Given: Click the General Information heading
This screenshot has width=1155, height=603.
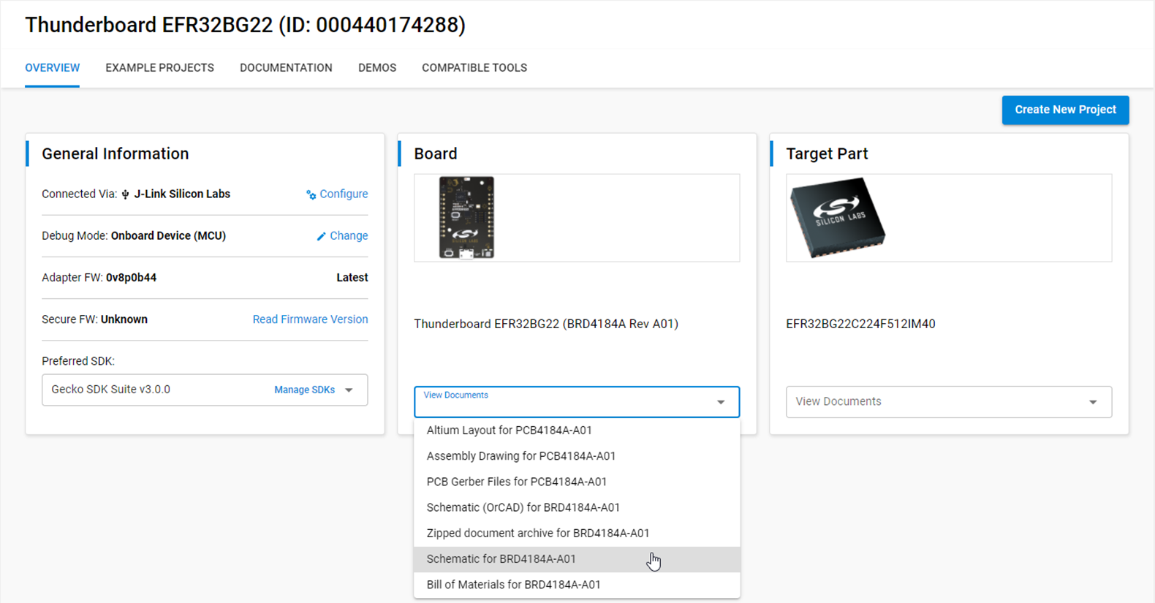Looking at the screenshot, I should [115, 153].
